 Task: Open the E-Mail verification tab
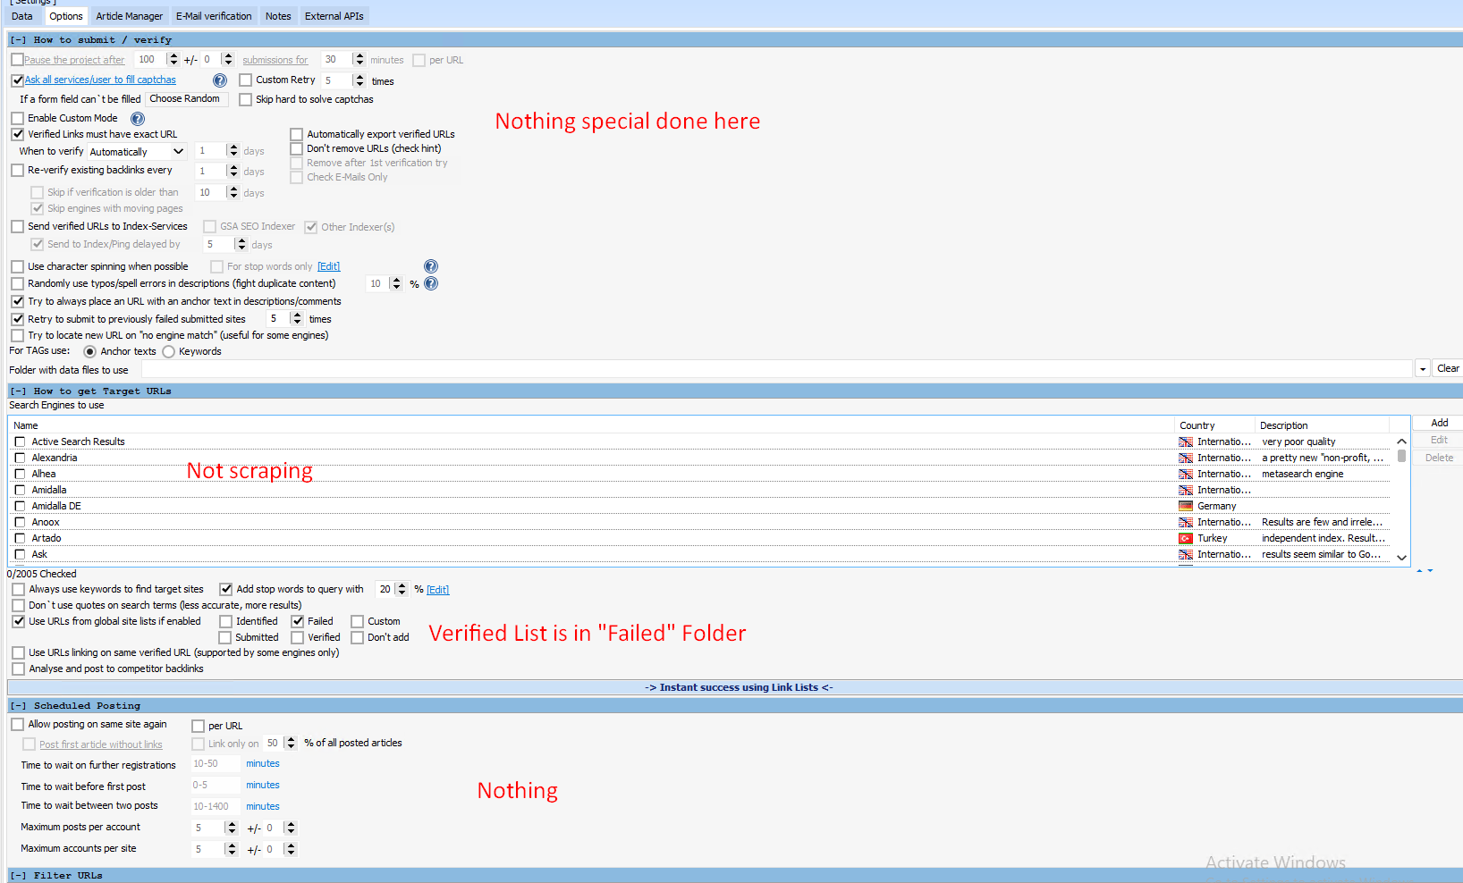[214, 16]
